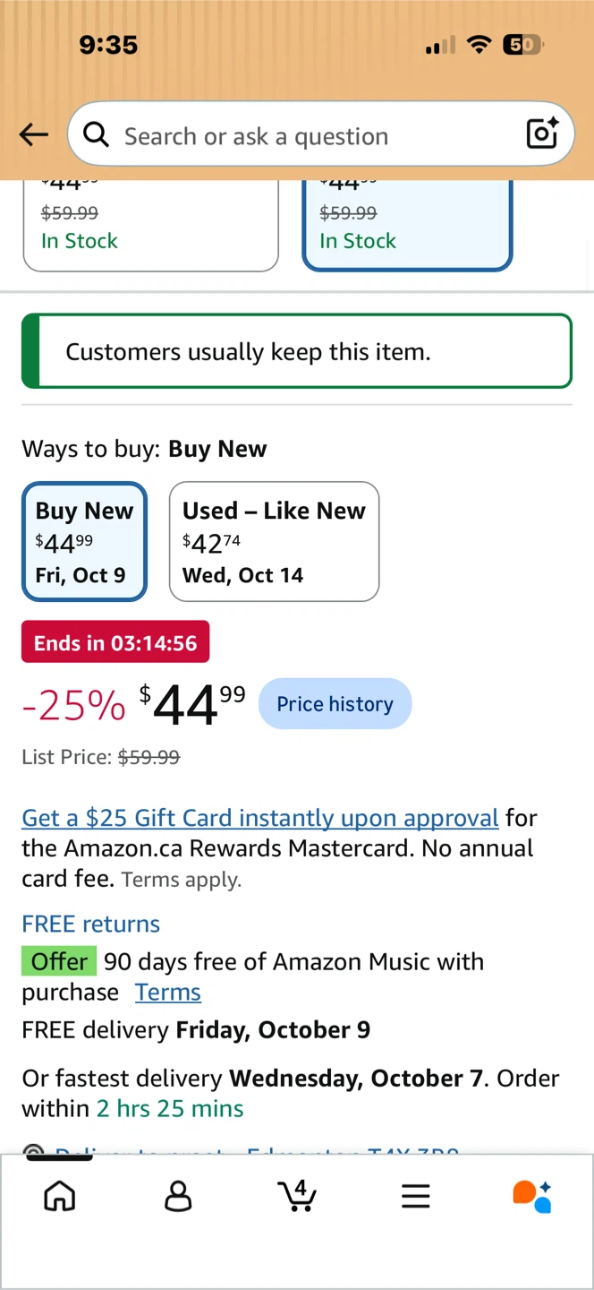
Task: Open account profile icon
Action: point(178,1196)
